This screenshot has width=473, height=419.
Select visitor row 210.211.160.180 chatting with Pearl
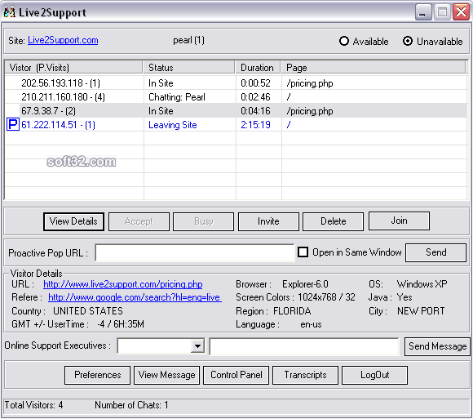(236, 97)
